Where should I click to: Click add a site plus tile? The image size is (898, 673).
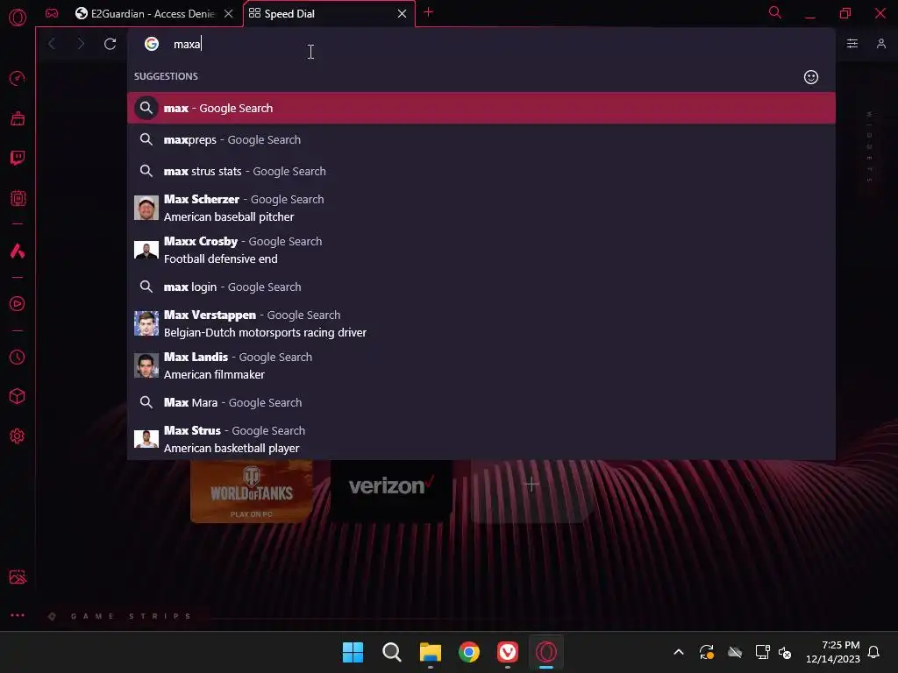(531, 491)
